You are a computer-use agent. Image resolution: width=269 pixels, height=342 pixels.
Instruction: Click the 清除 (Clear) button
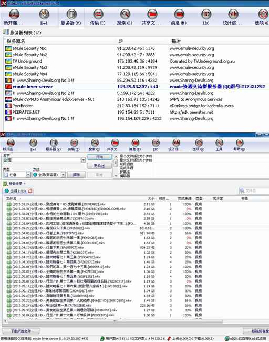click(76, 175)
